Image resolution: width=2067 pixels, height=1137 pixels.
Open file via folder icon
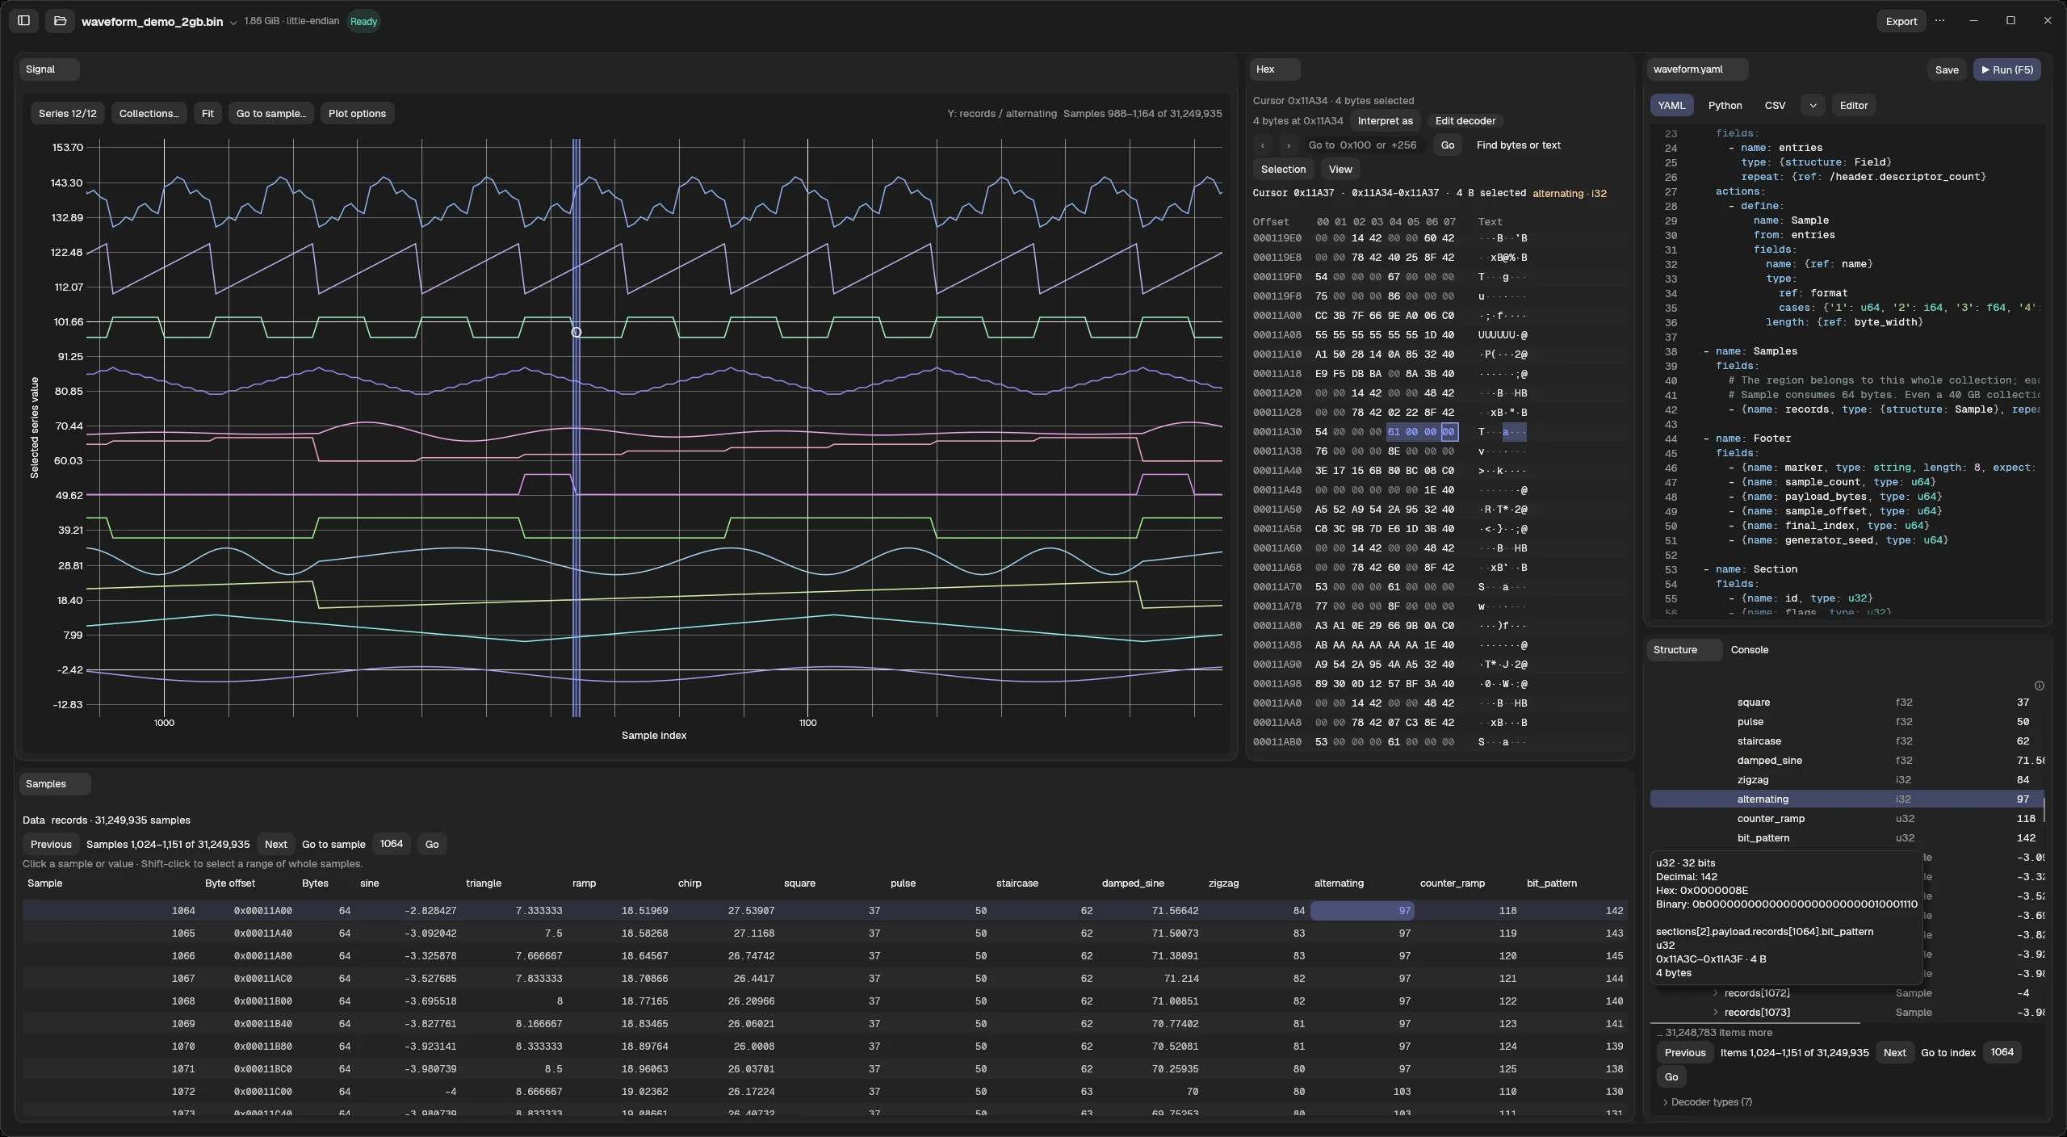pos(60,21)
